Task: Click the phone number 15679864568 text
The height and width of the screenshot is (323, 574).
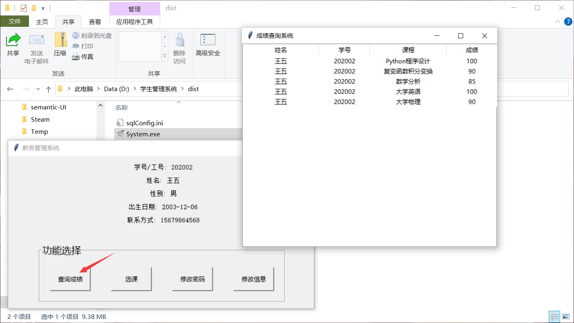Action: click(180, 220)
